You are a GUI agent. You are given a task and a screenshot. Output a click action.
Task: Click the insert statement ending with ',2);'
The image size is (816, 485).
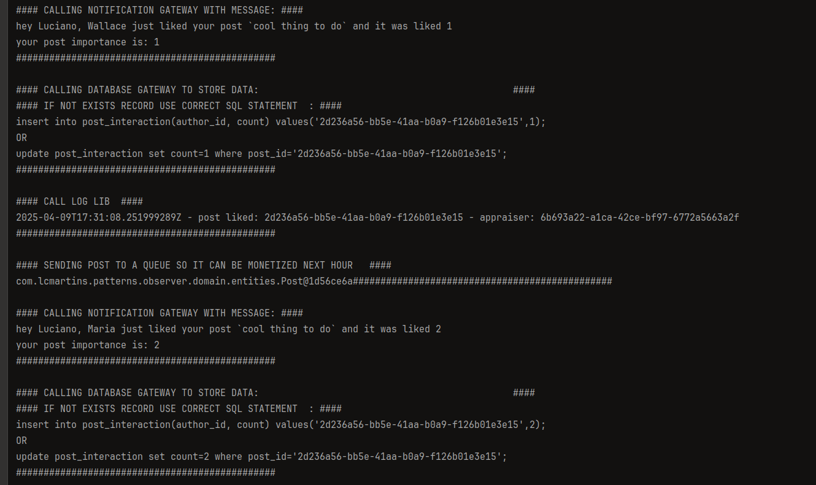tap(280, 425)
